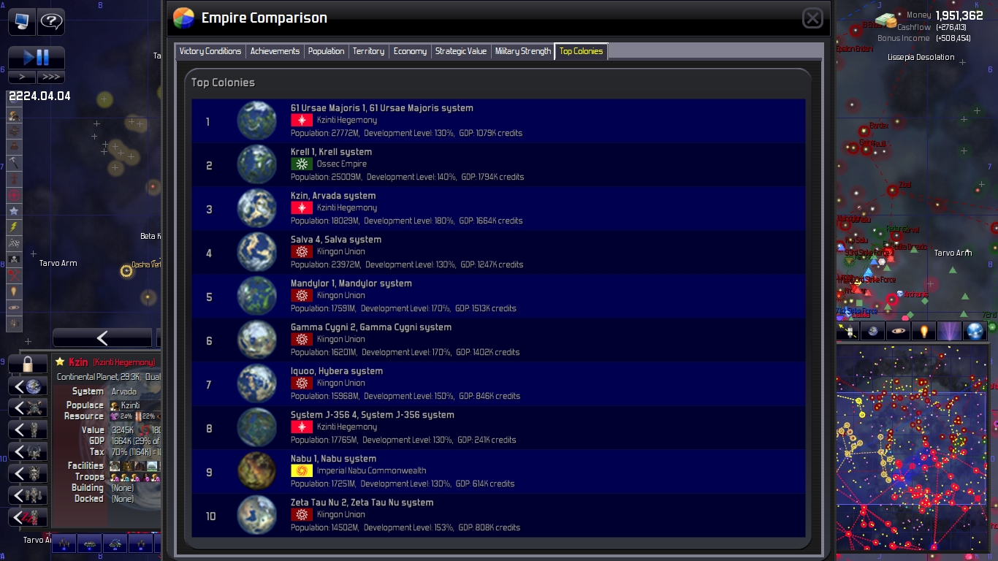Click the Mandylor 1 planet thumbnail
Screen dimensions: 998x561
257,297
